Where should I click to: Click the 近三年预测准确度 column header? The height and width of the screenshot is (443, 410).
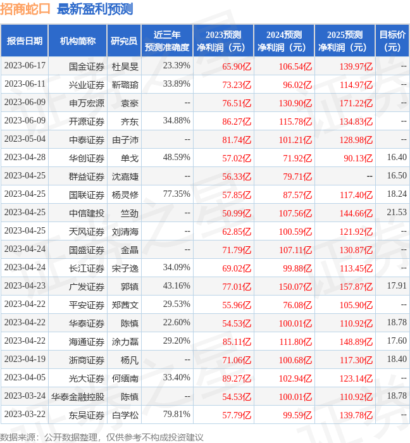pos(167,41)
